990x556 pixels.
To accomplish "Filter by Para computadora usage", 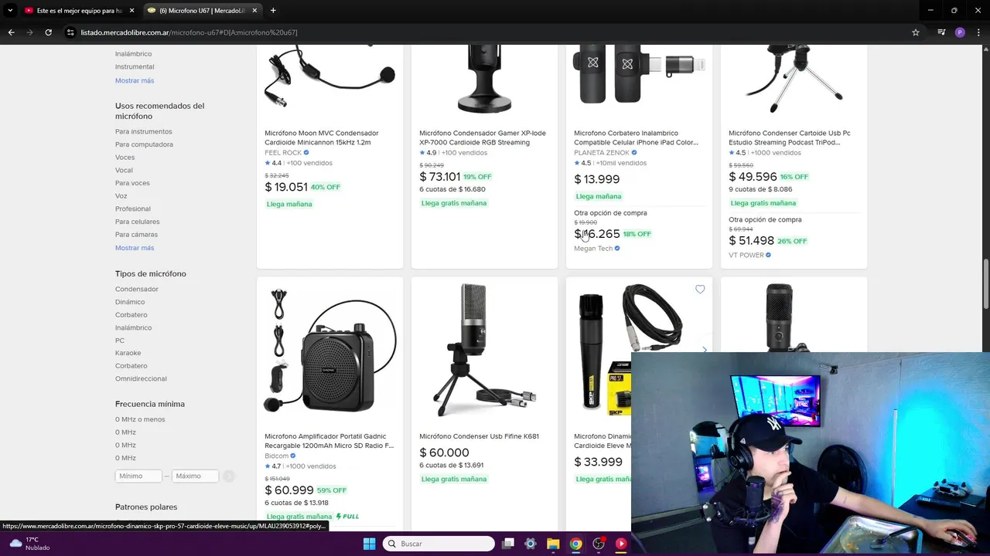I will click(144, 144).
